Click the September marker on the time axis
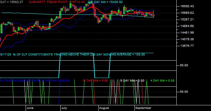Image resolution: width=211 pixels, height=111 pixels. coord(143,108)
